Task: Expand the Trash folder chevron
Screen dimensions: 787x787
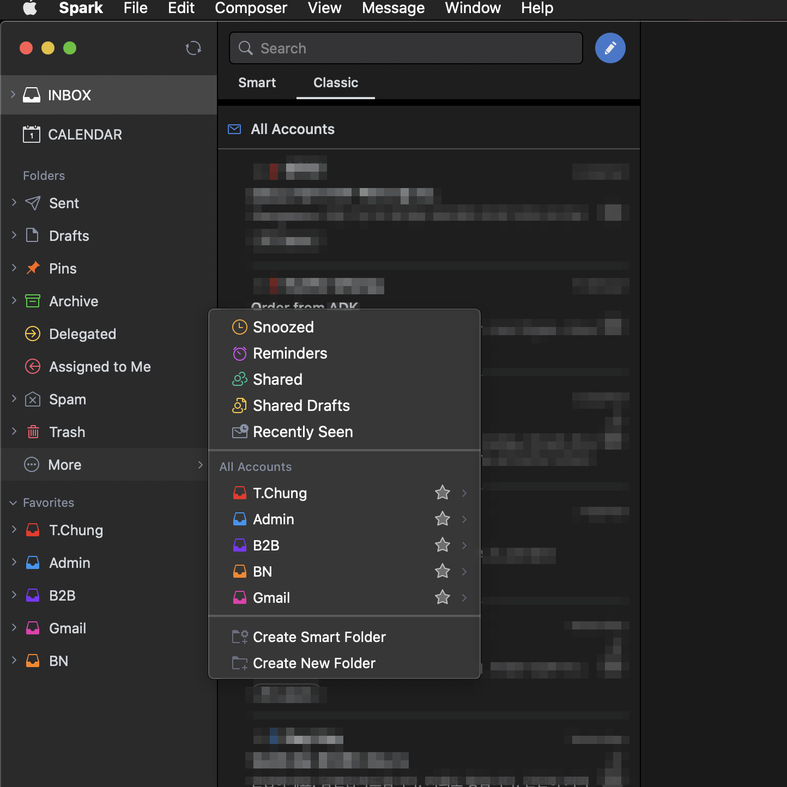Action: (x=14, y=431)
